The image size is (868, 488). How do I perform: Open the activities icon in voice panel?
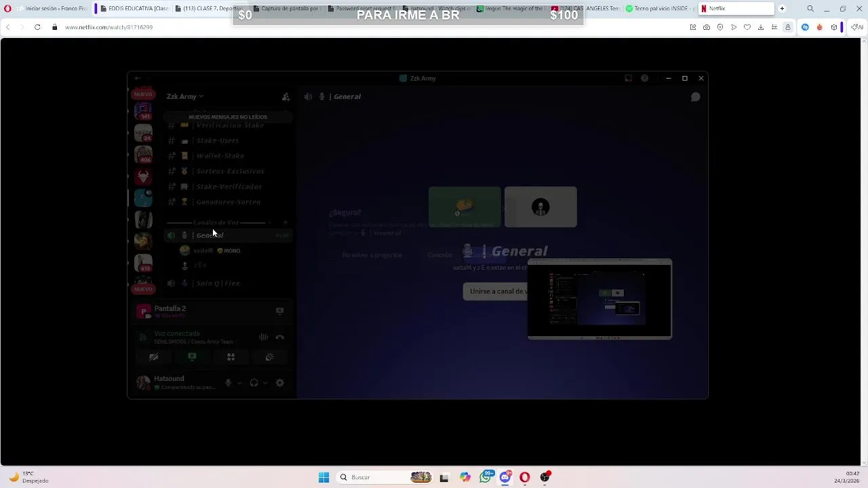coord(231,357)
